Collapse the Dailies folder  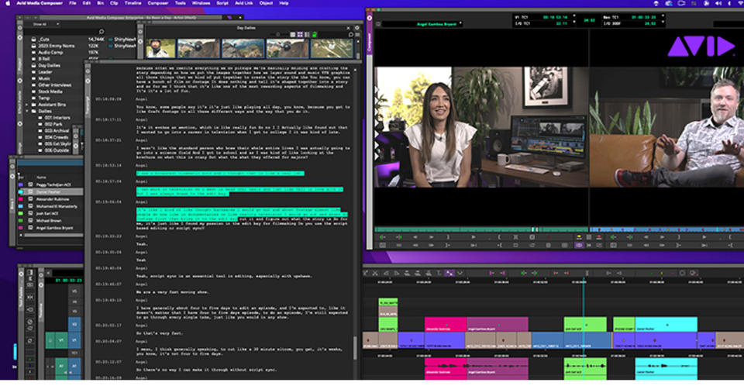coord(27,111)
